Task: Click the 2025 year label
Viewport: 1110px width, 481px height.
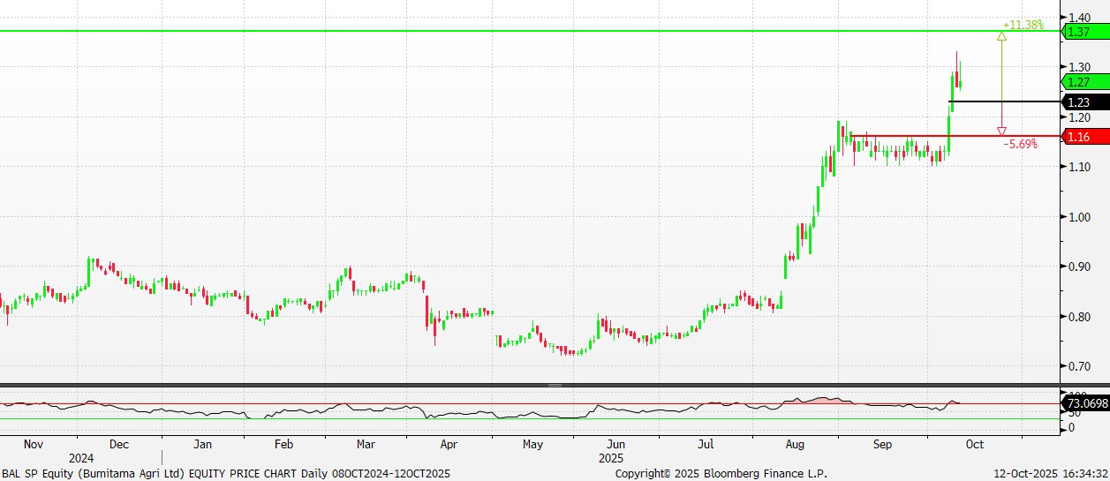Action: 611,459
